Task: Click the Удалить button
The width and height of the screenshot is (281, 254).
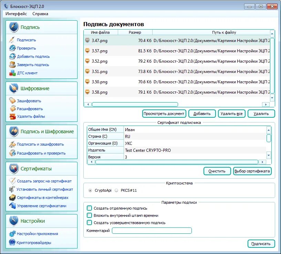Action: 261,114
